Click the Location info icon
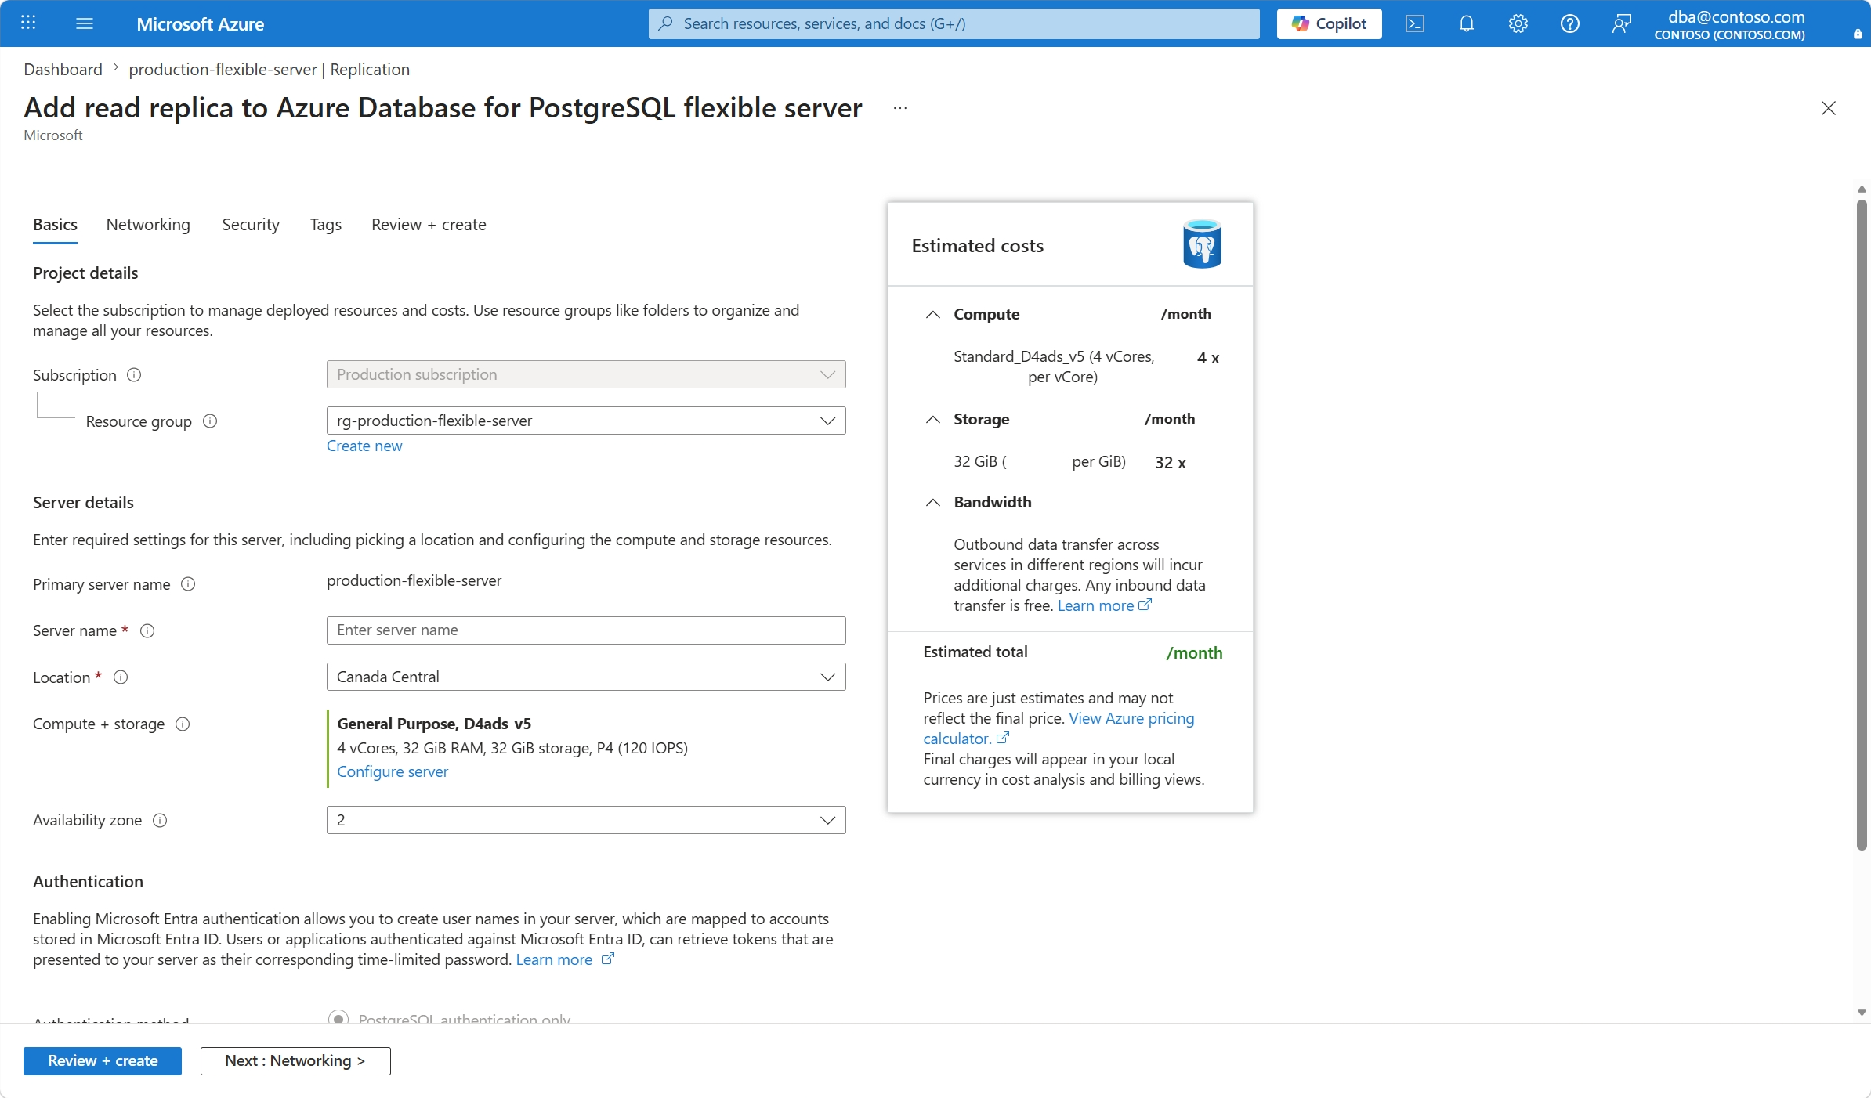The image size is (1871, 1098). coord(121,677)
